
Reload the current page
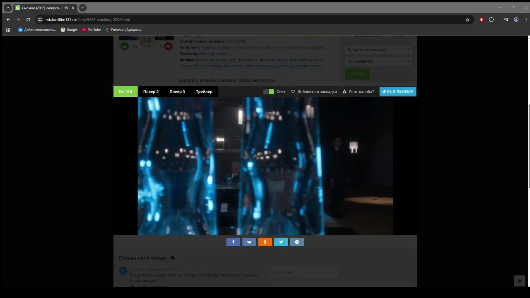pos(28,19)
